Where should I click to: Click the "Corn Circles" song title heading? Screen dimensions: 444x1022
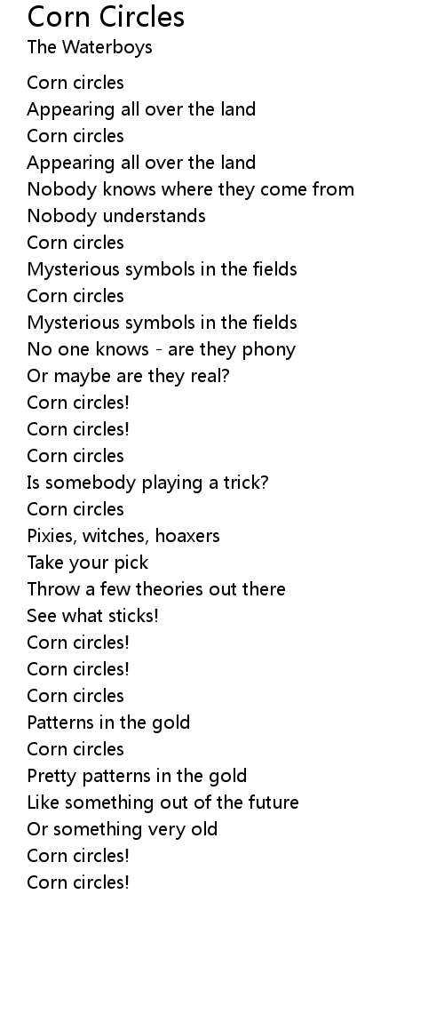(106, 16)
